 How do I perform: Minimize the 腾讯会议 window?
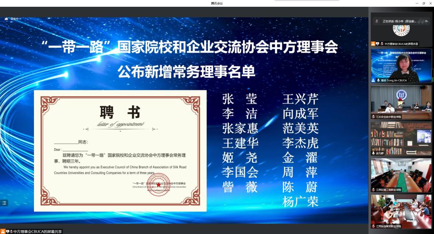click(417, 3)
